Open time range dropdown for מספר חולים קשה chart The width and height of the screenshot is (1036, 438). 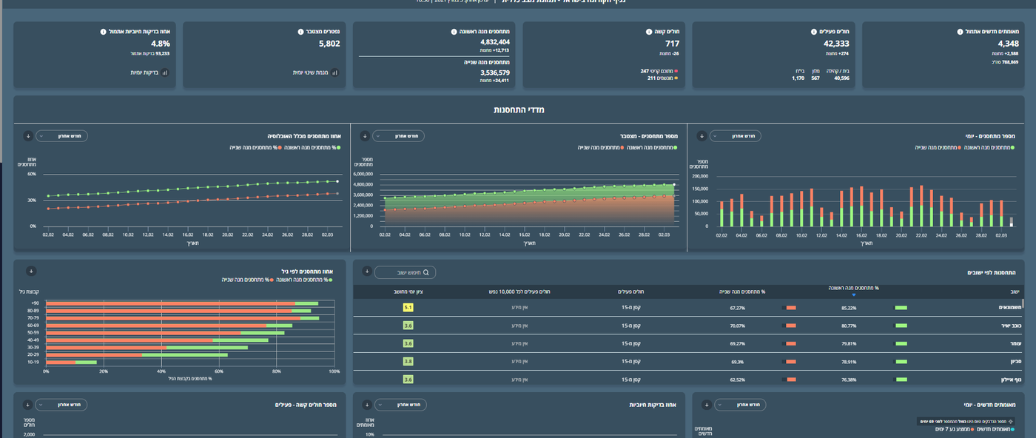[61, 405]
